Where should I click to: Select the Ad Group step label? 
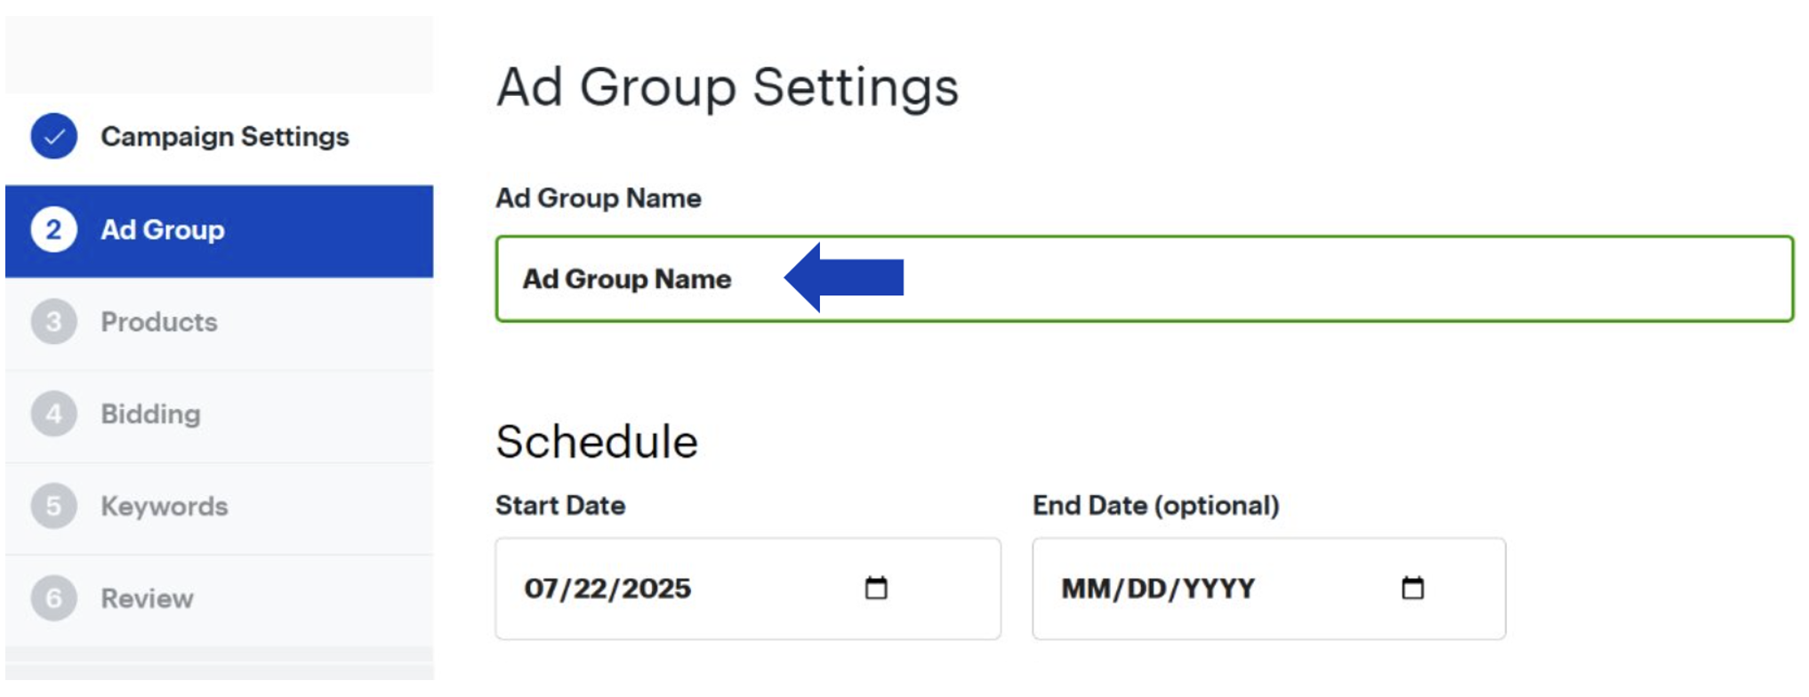click(x=163, y=230)
